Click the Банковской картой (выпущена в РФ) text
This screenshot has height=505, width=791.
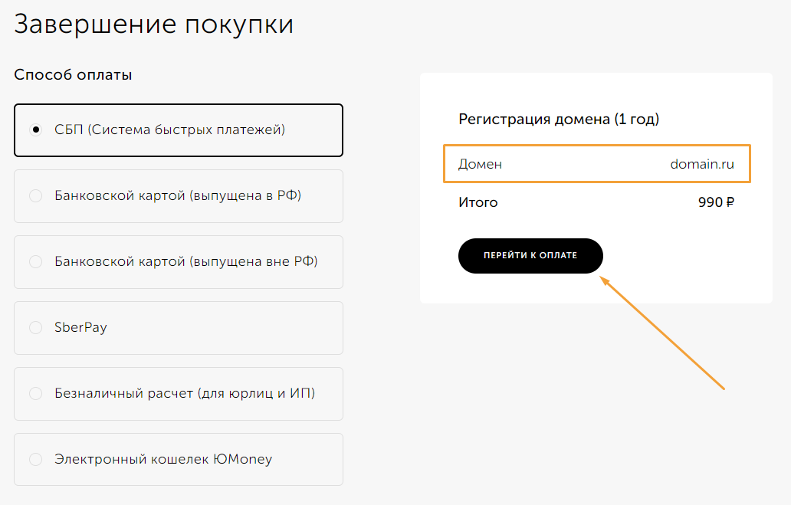click(178, 195)
